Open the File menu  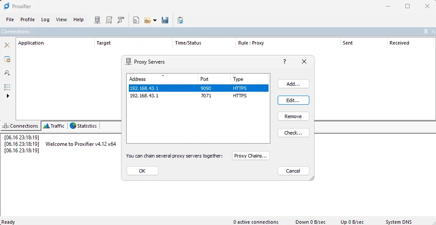point(10,19)
